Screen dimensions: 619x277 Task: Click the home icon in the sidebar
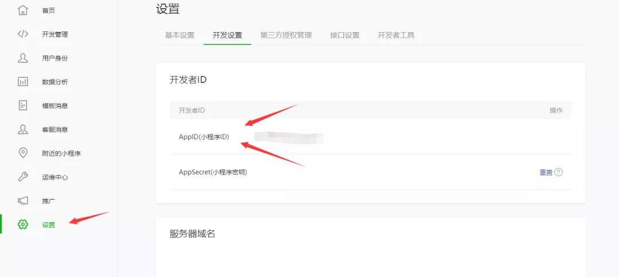(23, 10)
